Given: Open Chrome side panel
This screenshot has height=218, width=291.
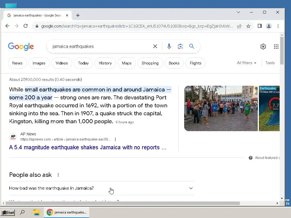Looking at the screenshot, I should pyautogui.click(x=260, y=26).
